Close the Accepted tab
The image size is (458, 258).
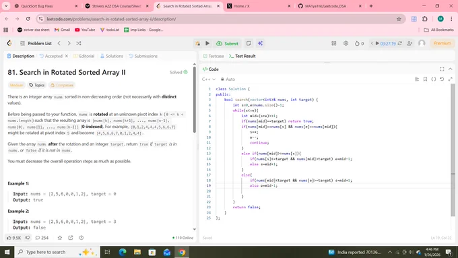tap(67, 56)
